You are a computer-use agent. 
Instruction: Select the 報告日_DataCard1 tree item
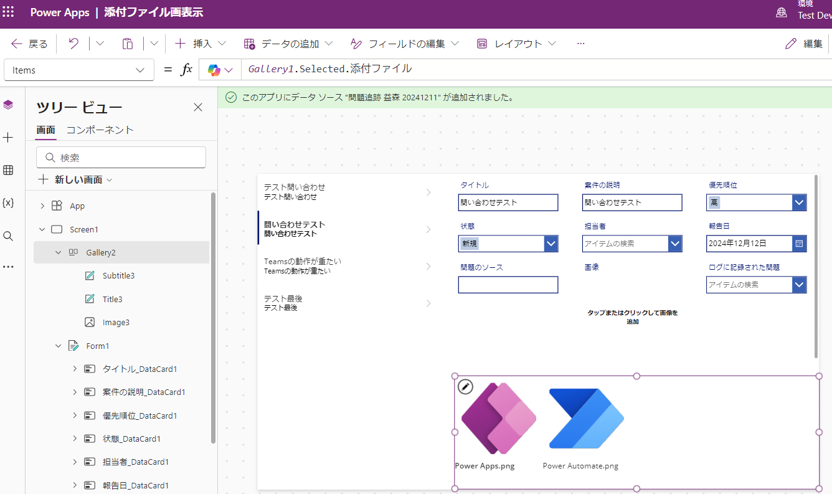click(135, 485)
